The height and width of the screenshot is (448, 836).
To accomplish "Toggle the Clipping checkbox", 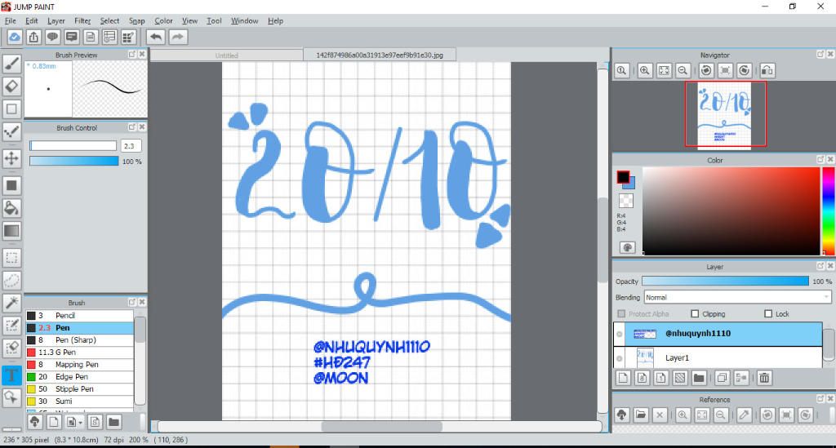I will (695, 313).
